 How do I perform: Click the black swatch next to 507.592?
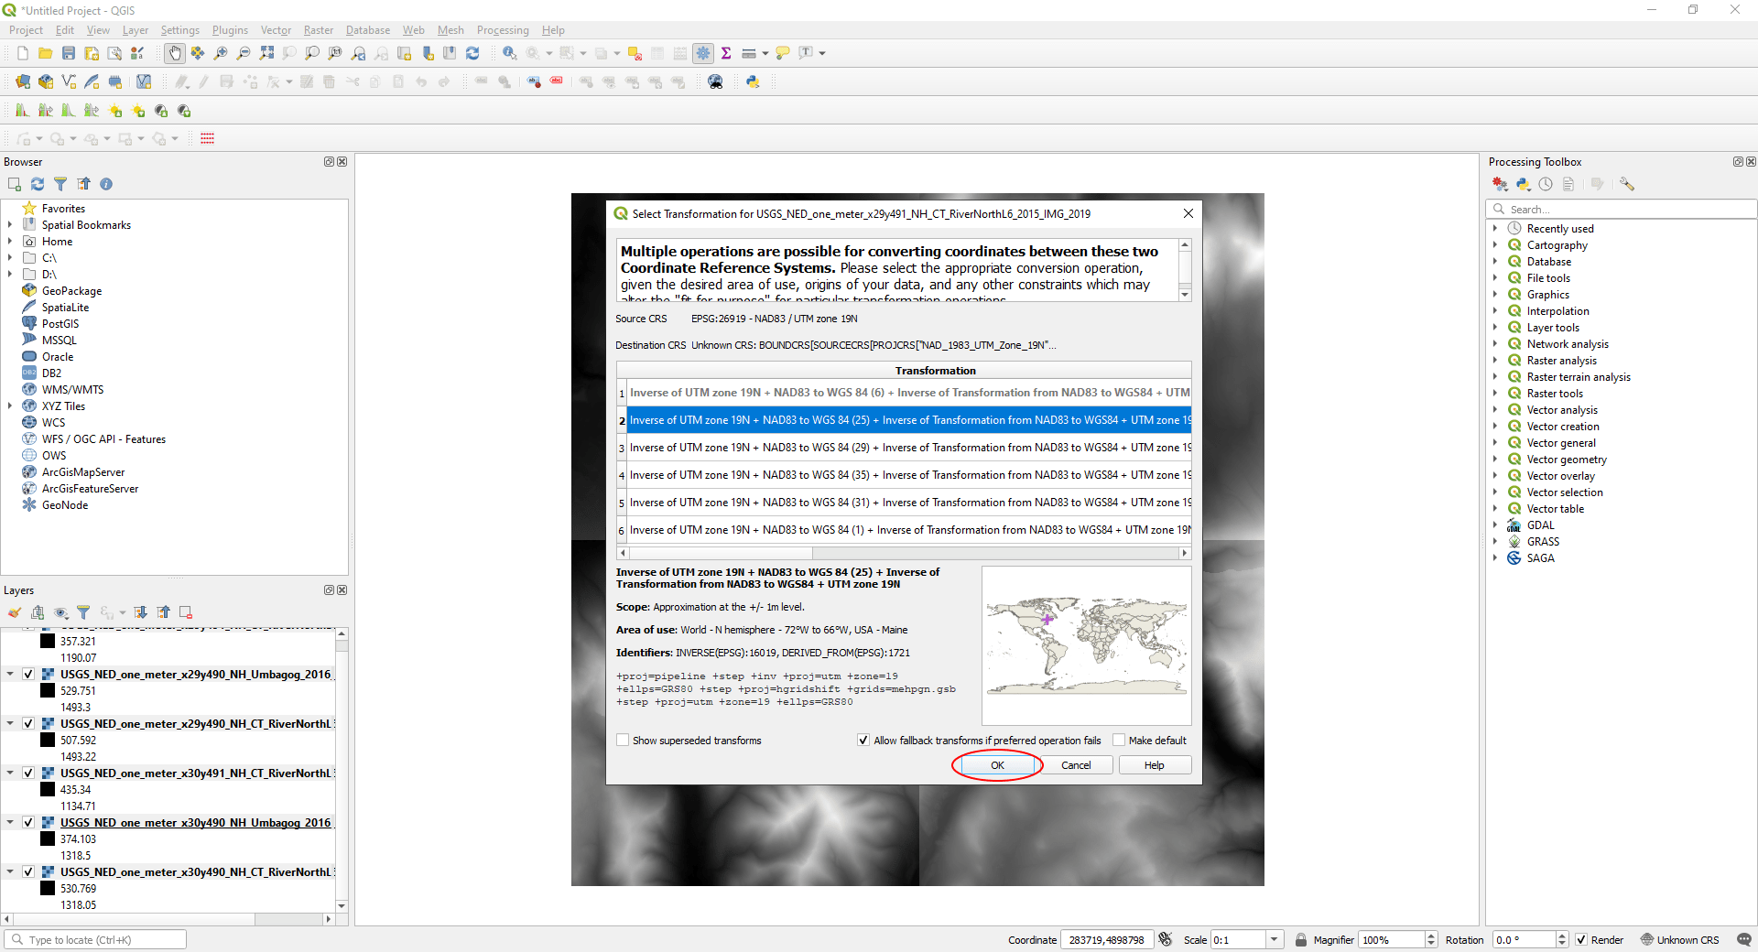point(49,741)
